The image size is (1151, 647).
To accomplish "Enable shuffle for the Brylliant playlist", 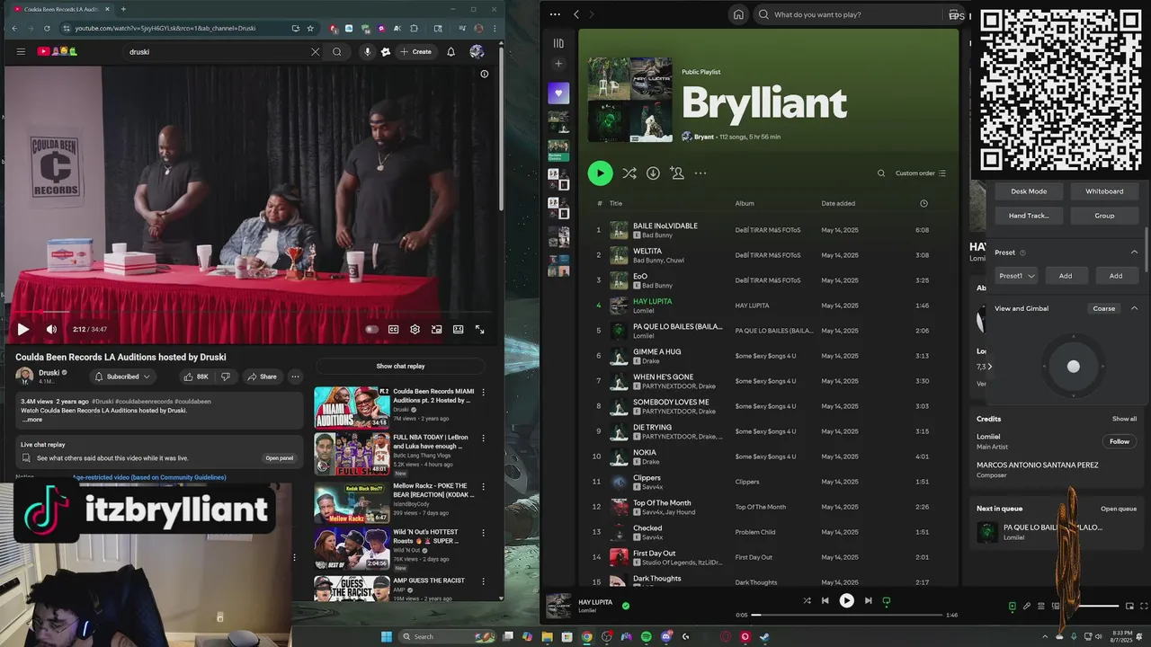I will coord(629,173).
